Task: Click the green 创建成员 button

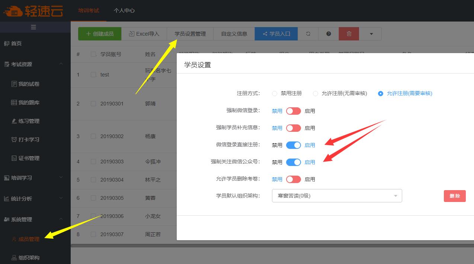Action: (x=99, y=33)
